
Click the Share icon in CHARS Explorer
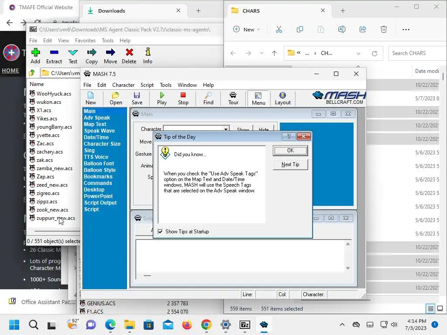point(363,29)
